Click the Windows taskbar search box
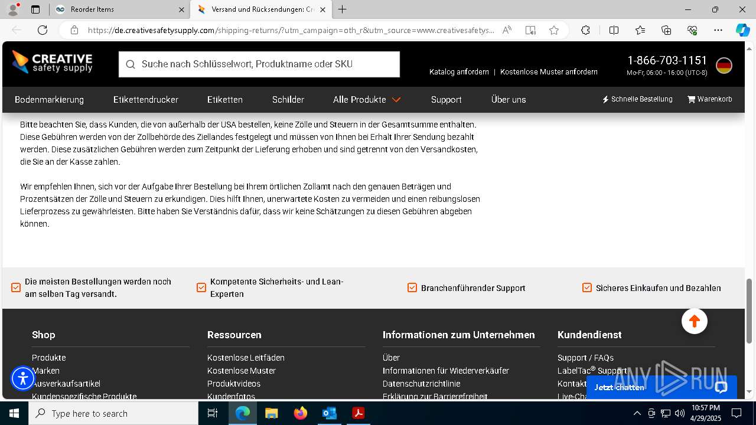Screen dimensions: 756x425 [x=113, y=413]
